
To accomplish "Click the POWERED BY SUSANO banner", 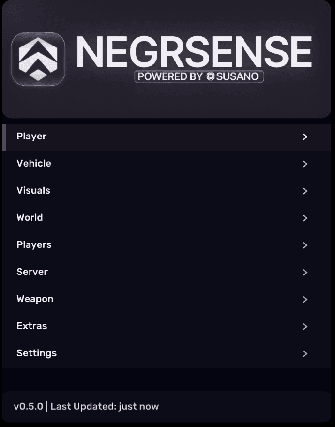I will (x=198, y=76).
